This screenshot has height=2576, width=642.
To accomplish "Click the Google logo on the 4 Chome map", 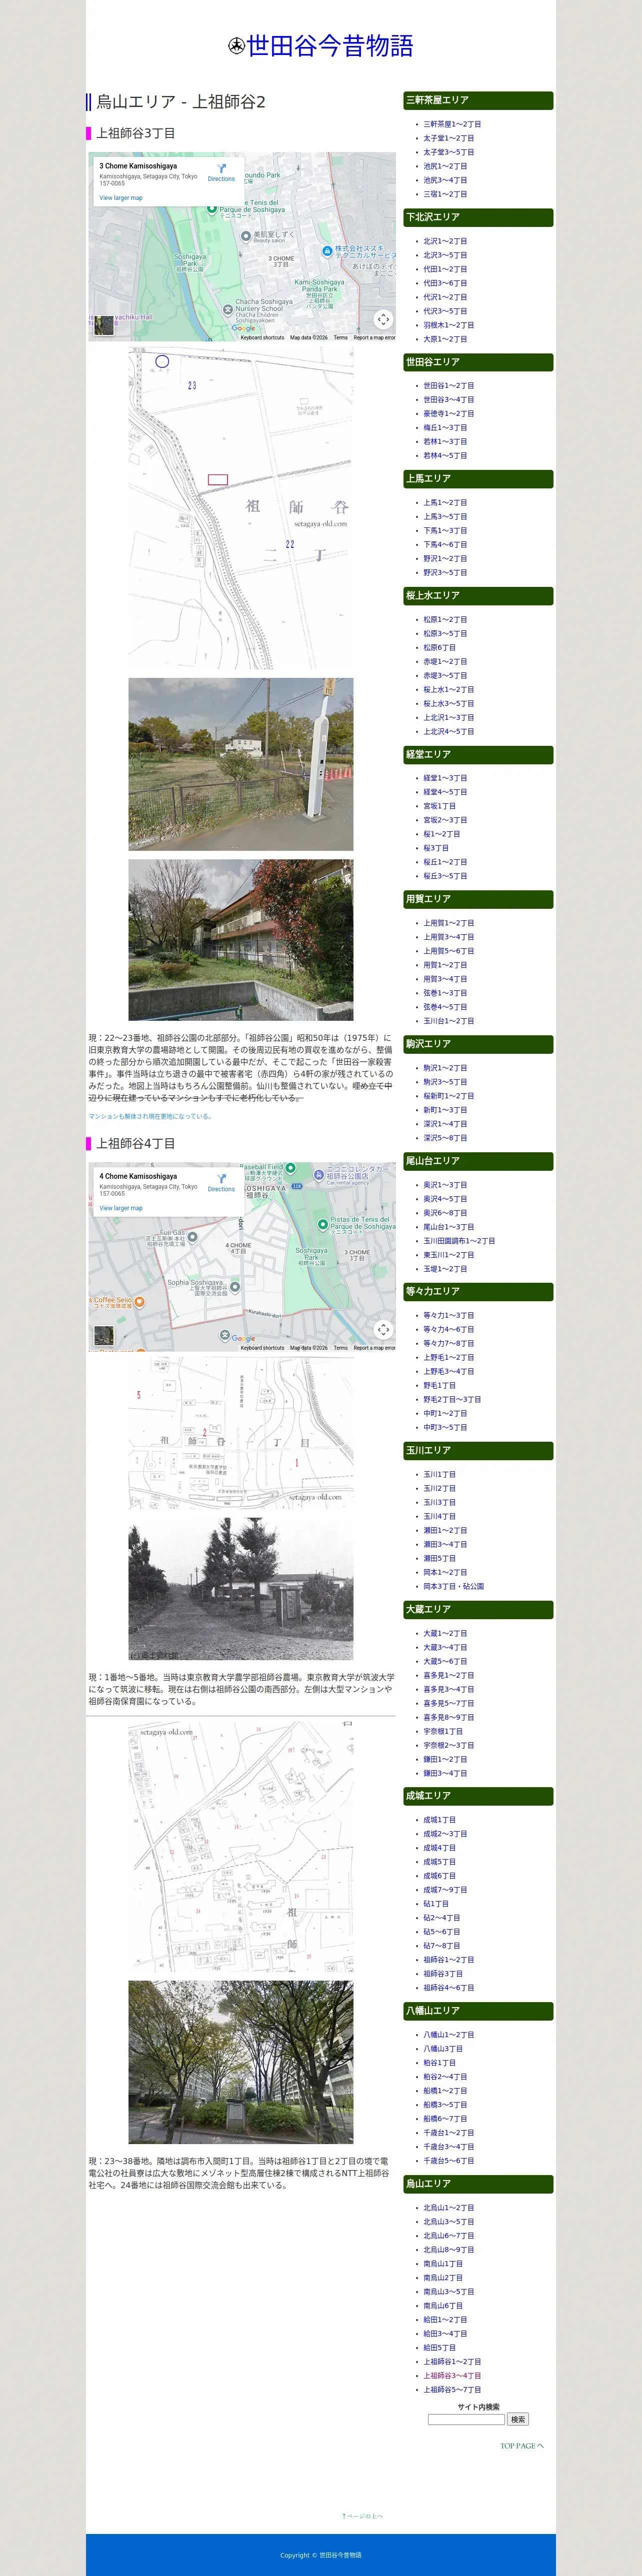I will (244, 1338).
